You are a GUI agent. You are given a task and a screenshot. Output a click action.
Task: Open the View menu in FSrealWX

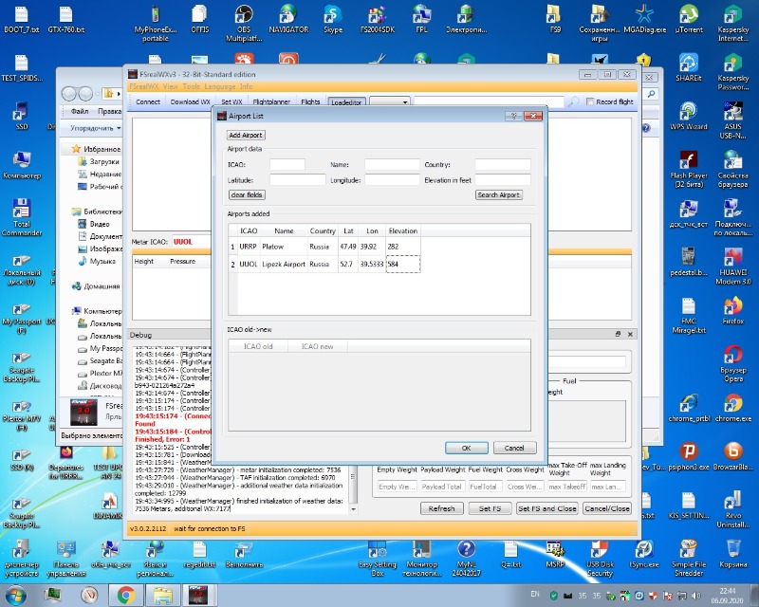[171, 86]
